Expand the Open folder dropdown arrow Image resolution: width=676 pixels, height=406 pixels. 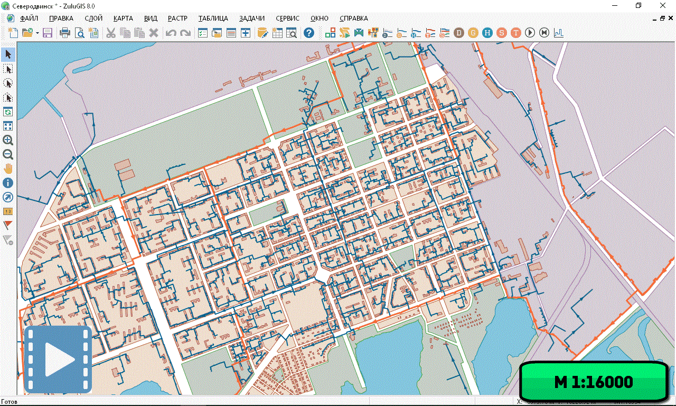click(37, 33)
